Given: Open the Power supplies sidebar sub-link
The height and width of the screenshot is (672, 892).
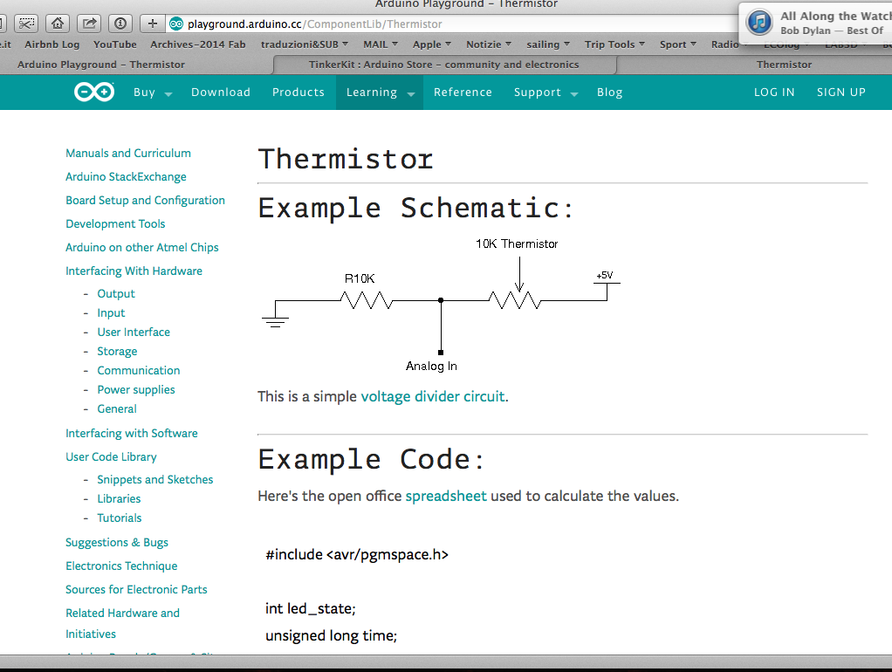Looking at the screenshot, I should 136,390.
